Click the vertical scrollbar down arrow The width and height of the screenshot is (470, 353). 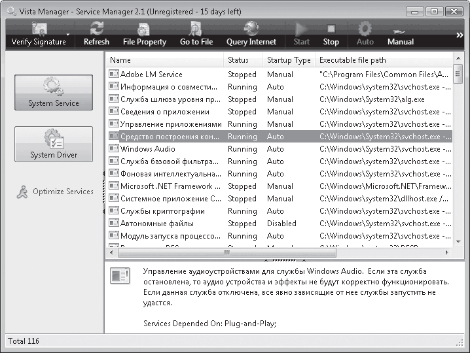click(458, 242)
